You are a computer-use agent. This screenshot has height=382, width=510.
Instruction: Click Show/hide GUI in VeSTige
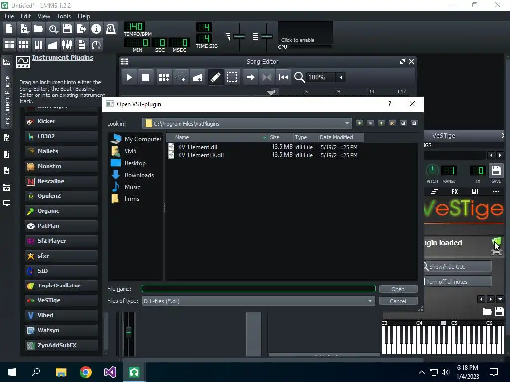coord(458,267)
